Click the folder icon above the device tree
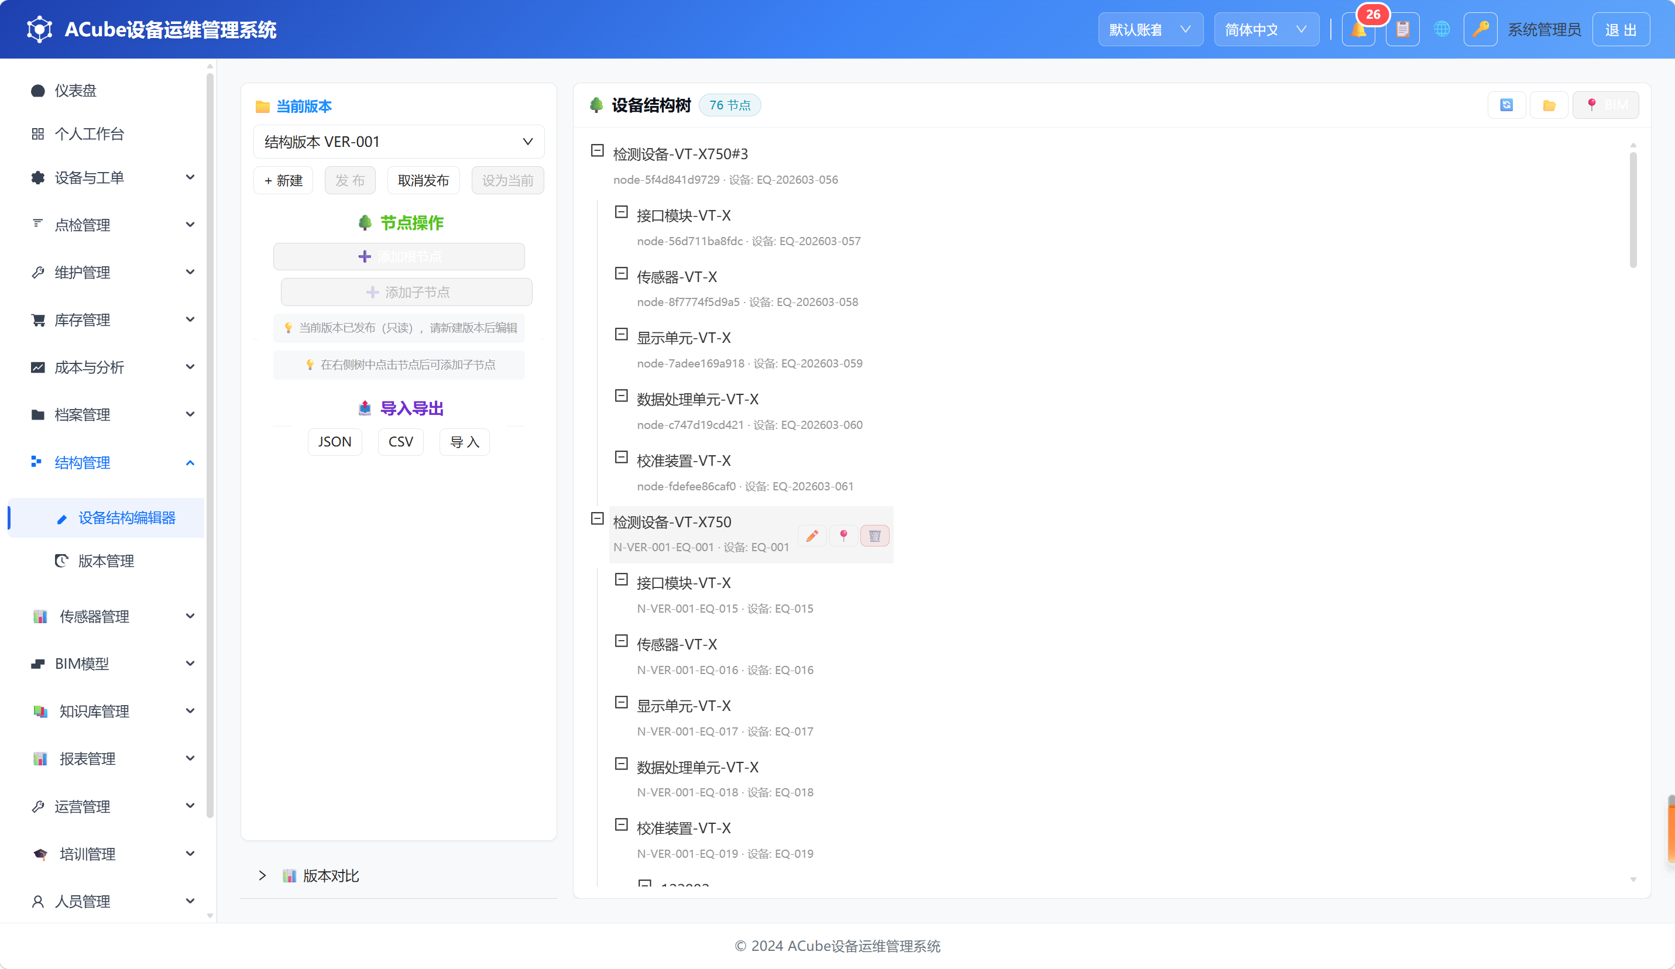Screen dimensions: 1675x969 [x=1549, y=105]
